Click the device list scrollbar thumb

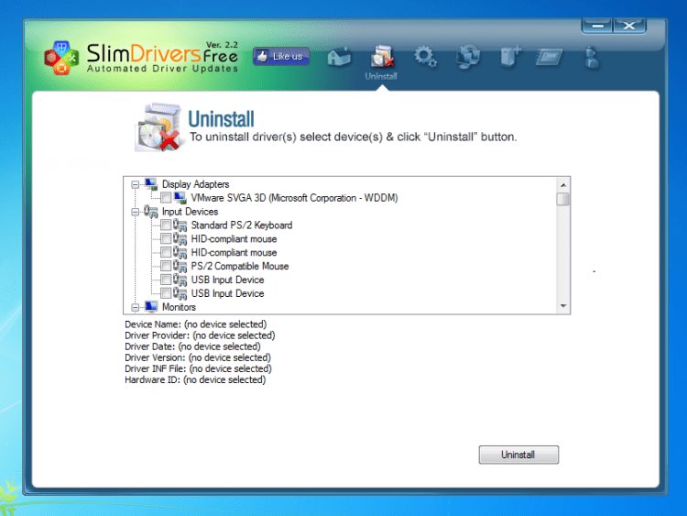coord(563,200)
